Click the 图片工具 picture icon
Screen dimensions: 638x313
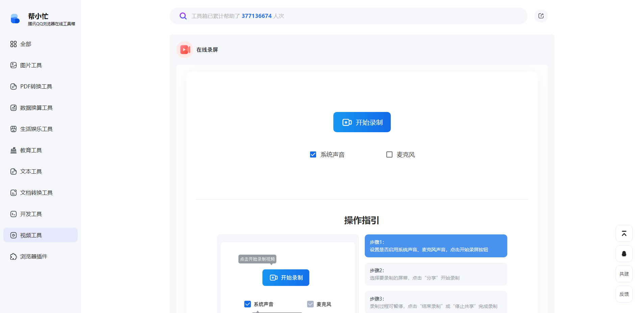[14, 65]
